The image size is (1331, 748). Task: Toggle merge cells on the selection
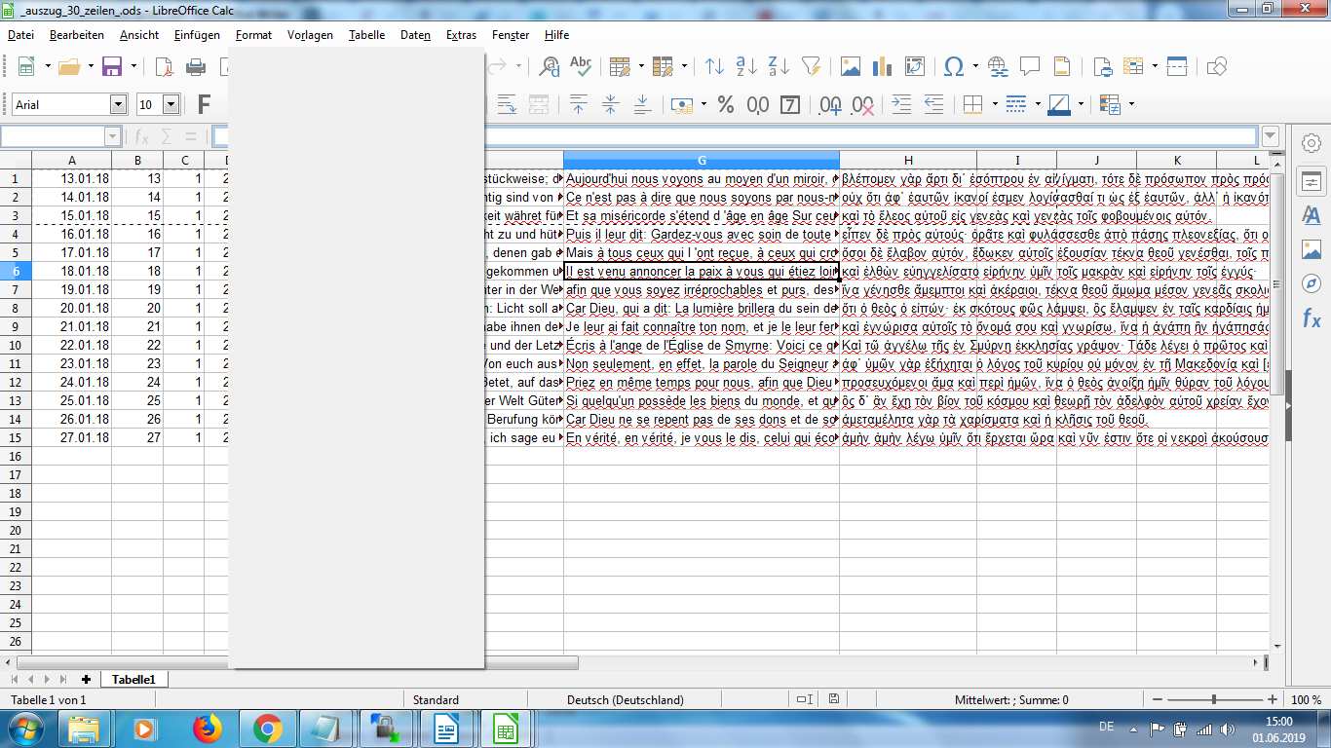[x=537, y=103]
